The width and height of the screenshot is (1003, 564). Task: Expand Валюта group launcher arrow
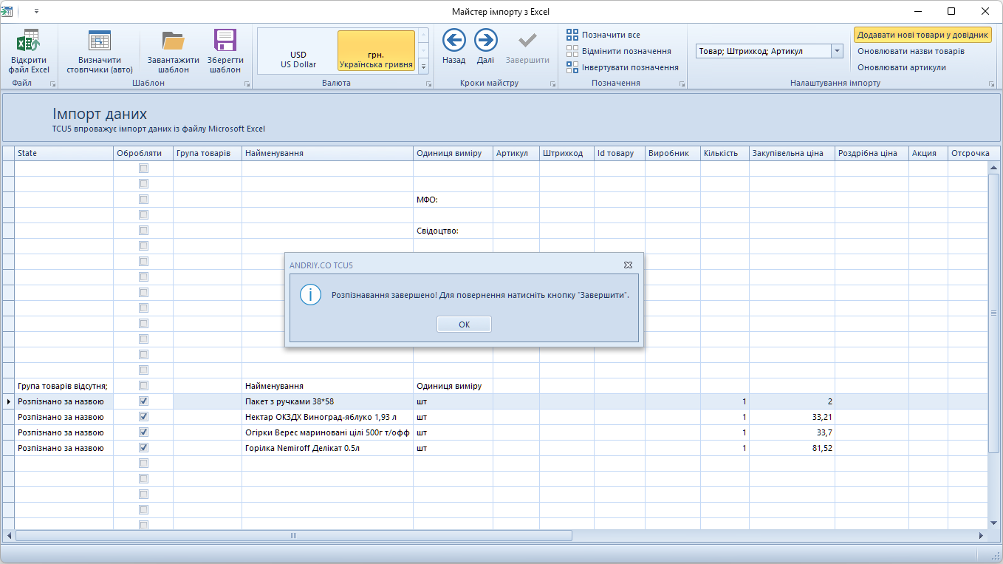[x=428, y=85]
